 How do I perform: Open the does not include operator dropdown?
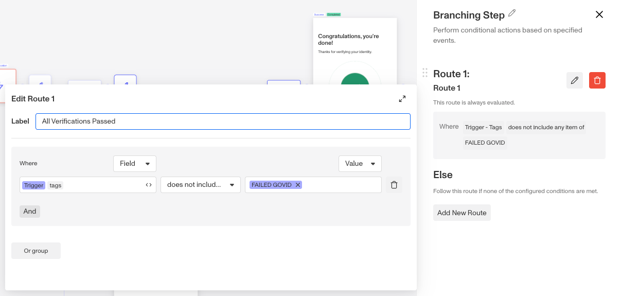click(201, 185)
